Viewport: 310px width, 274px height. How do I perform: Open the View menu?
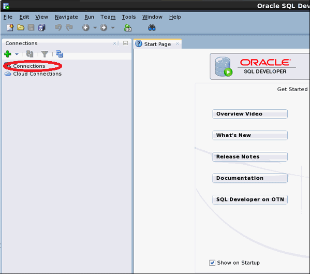(x=42, y=17)
